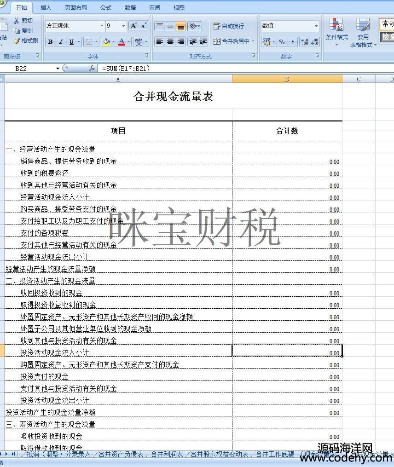Switch to the 插入 ribbon tab
This screenshot has width=394, height=467.
coord(46,8)
